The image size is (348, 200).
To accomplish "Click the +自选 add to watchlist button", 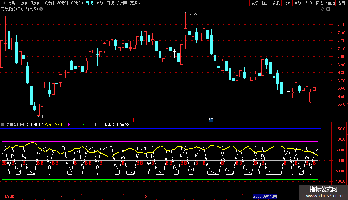I will (x=330, y=3).
